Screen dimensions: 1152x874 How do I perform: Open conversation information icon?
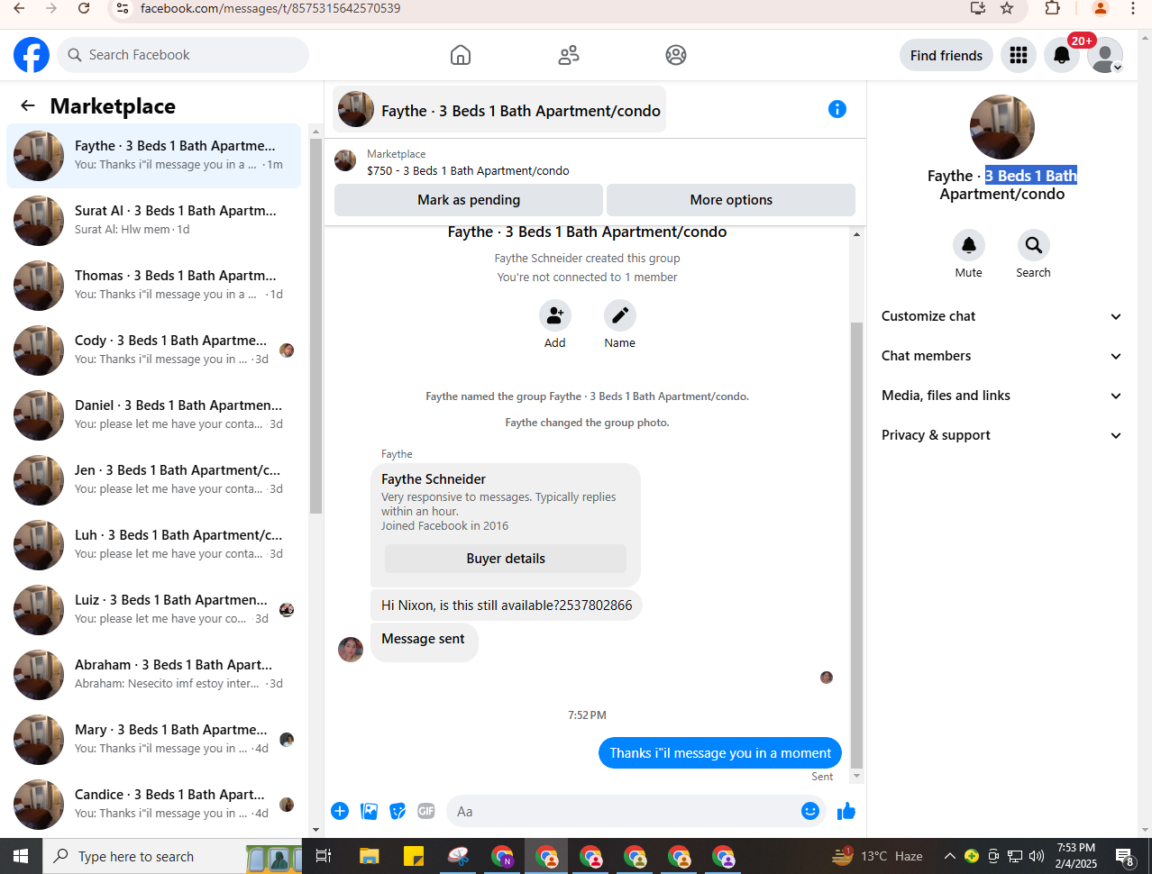coord(837,109)
